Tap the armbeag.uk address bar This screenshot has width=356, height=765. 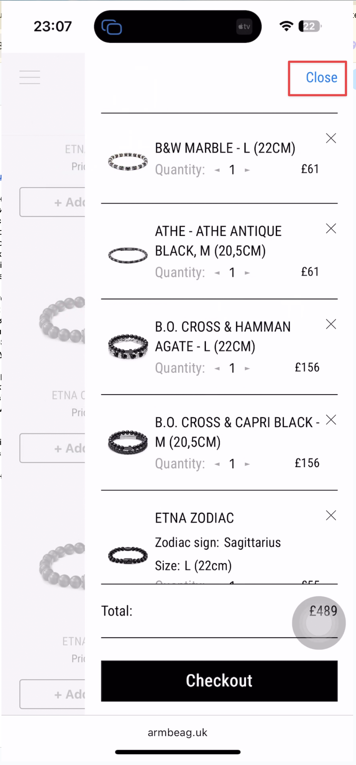pyautogui.click(x=178, y=732)
